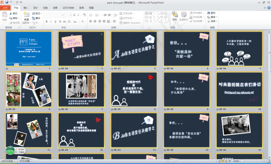Toggle Underline formatting button
Screen dimensions: 271x164
(55, 22)
